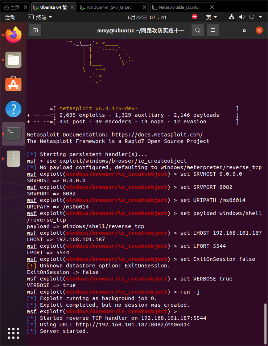
Task: Close the Metasploitable_ubuntu tab
Action: click(x=212, y=7)
